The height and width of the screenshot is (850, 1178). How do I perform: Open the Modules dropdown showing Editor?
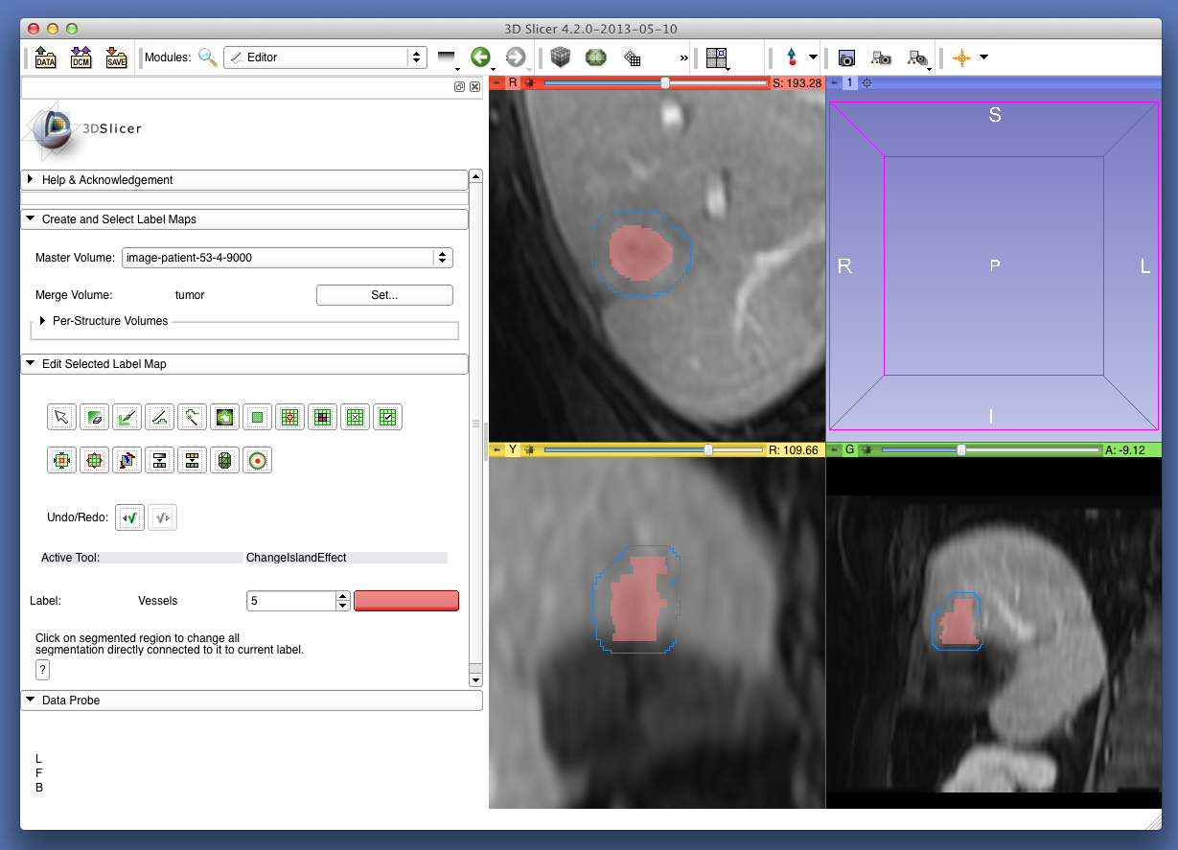pyautogui.click(x=324, y=57)
